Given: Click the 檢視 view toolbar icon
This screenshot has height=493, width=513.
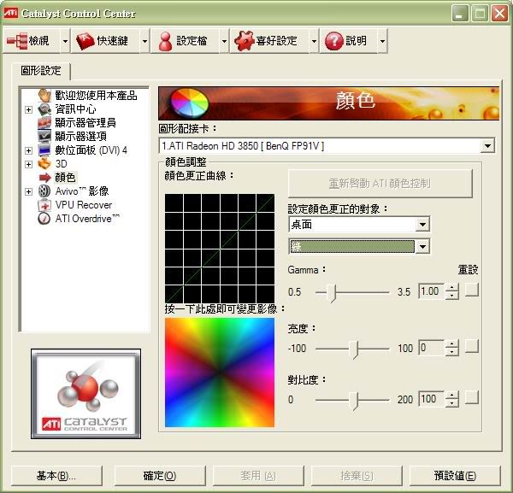Looking at the screenshot, I should [x=17, y=40].
